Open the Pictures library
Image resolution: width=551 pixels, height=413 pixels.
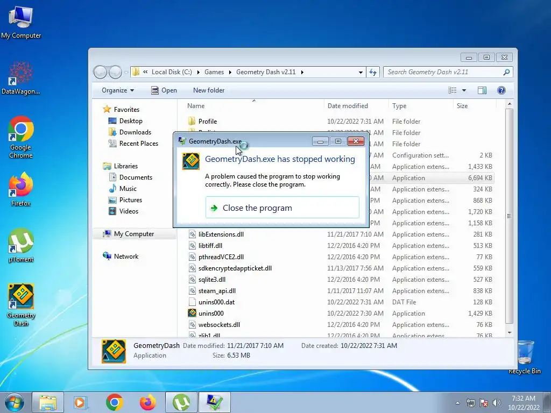125,200
